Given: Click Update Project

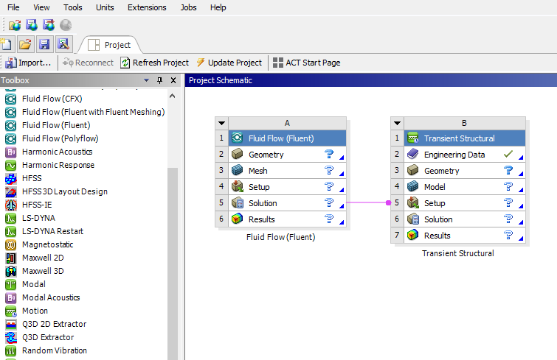Looking at the screenshot, I should [x=229, y=63].
